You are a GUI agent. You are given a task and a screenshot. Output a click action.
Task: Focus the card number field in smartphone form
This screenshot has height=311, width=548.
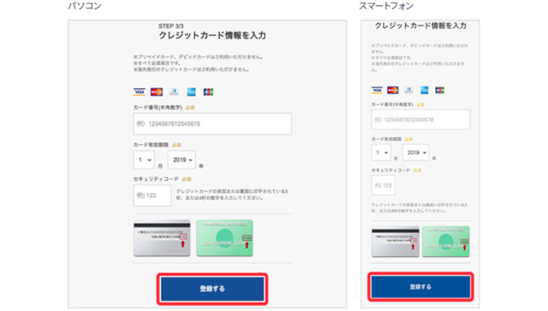420,119
